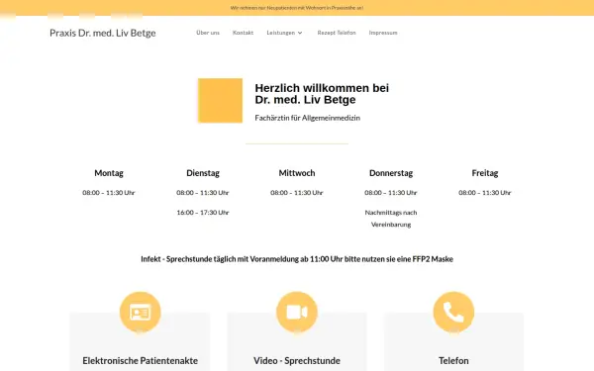594x371 pixels.
Task: Click the electronic patient record ID card icon
Action: (x=141, y=313)
